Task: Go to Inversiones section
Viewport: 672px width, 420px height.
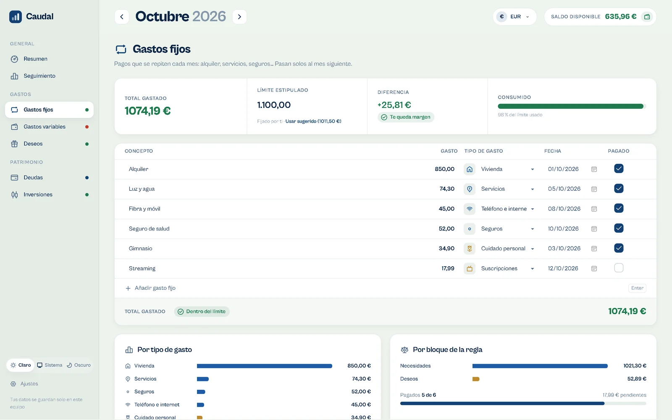Action: pos(49,194)
